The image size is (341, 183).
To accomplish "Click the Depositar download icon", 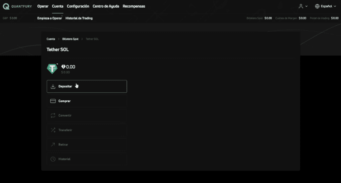I will [x=53, y=86].
